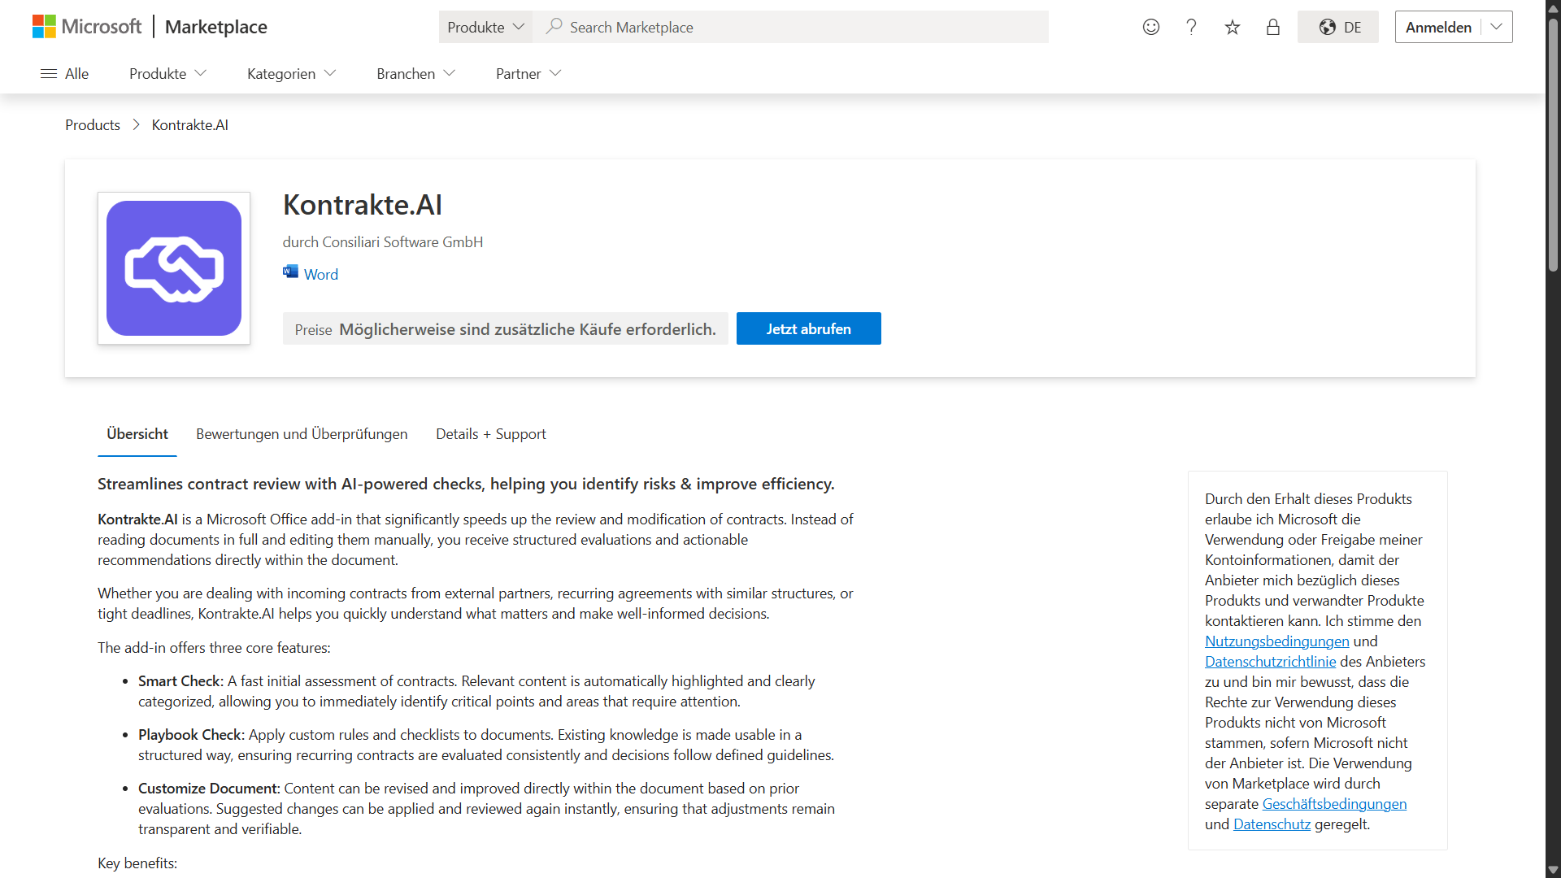Open the Datenschutz link

1272,824
